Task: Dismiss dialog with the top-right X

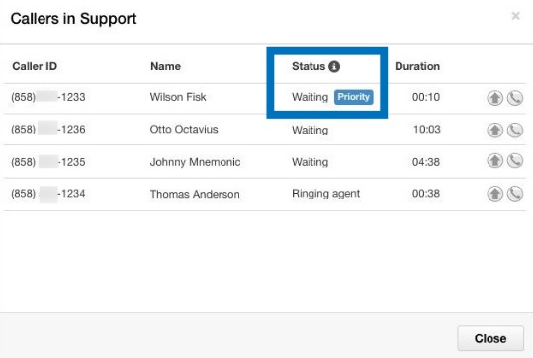Action: click(x=515, y=16)
